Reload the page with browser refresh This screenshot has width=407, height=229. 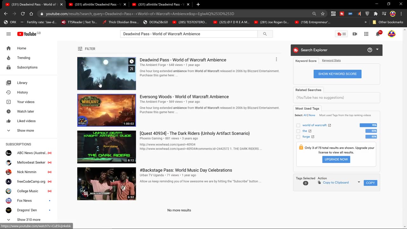[x=23, y=14]
